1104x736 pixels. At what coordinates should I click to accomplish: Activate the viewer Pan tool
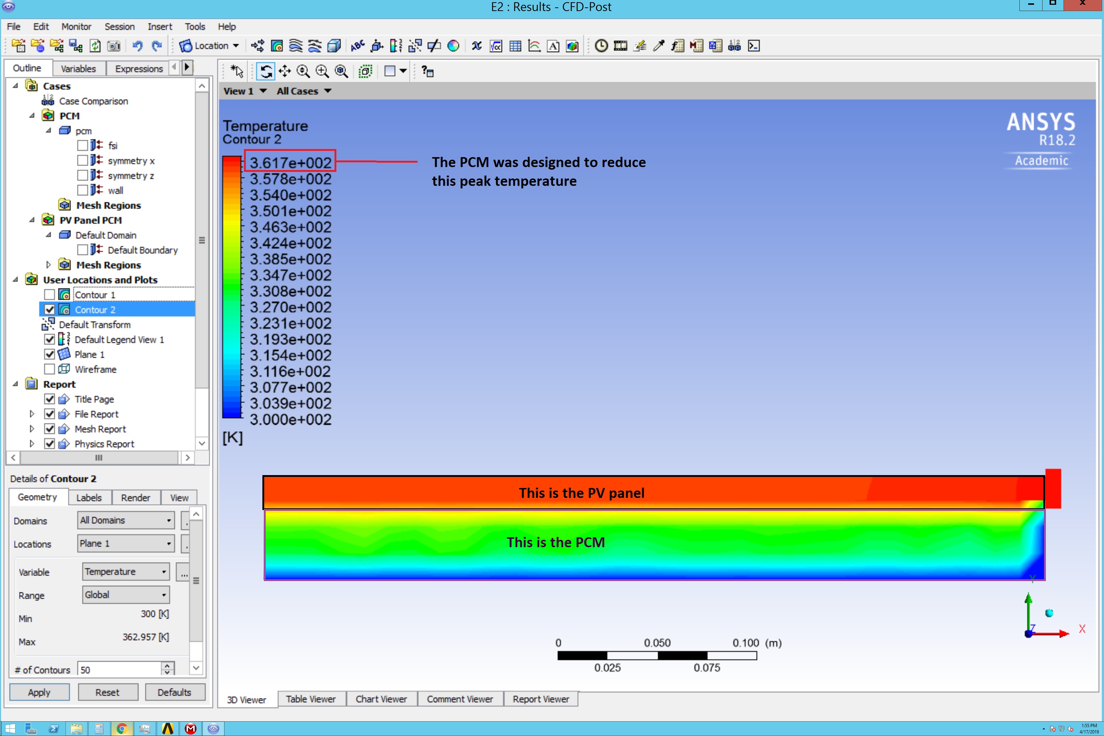coord(285,71)
